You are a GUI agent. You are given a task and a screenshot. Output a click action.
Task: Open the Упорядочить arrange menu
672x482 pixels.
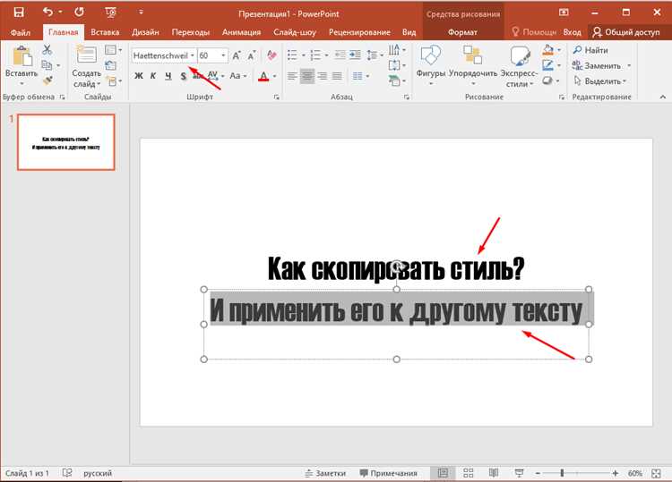pyautogui.click(x=473, y=65)
